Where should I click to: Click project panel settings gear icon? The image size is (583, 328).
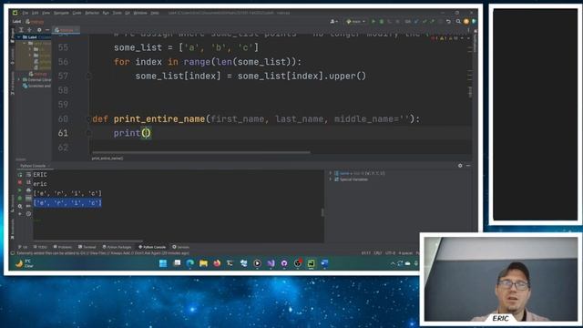39,30
